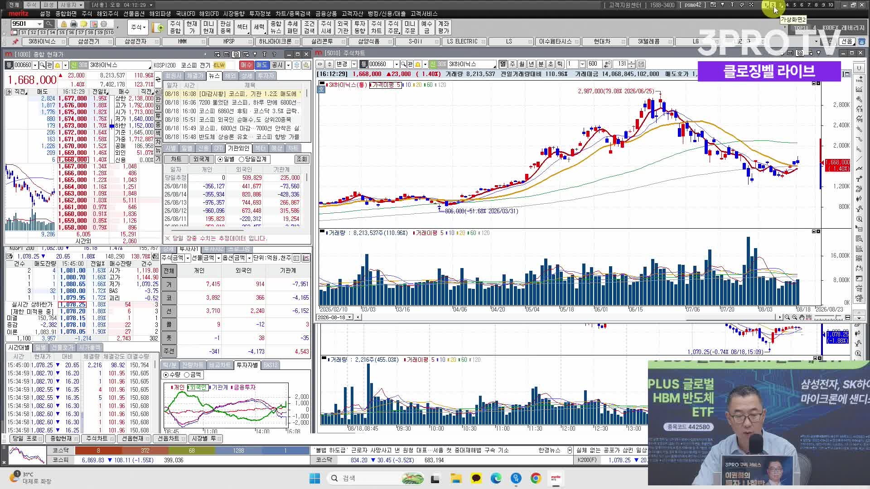Open the stock code dropdown in 종합 현재가
870x489 pixels.
coord(35,65)
